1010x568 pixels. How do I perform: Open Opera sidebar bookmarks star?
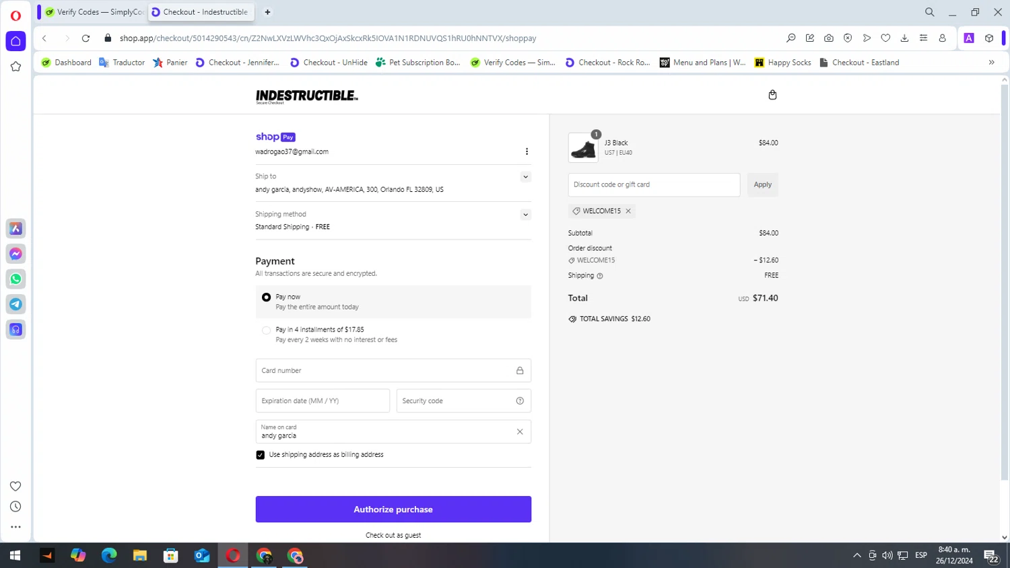tap(15, 67)
